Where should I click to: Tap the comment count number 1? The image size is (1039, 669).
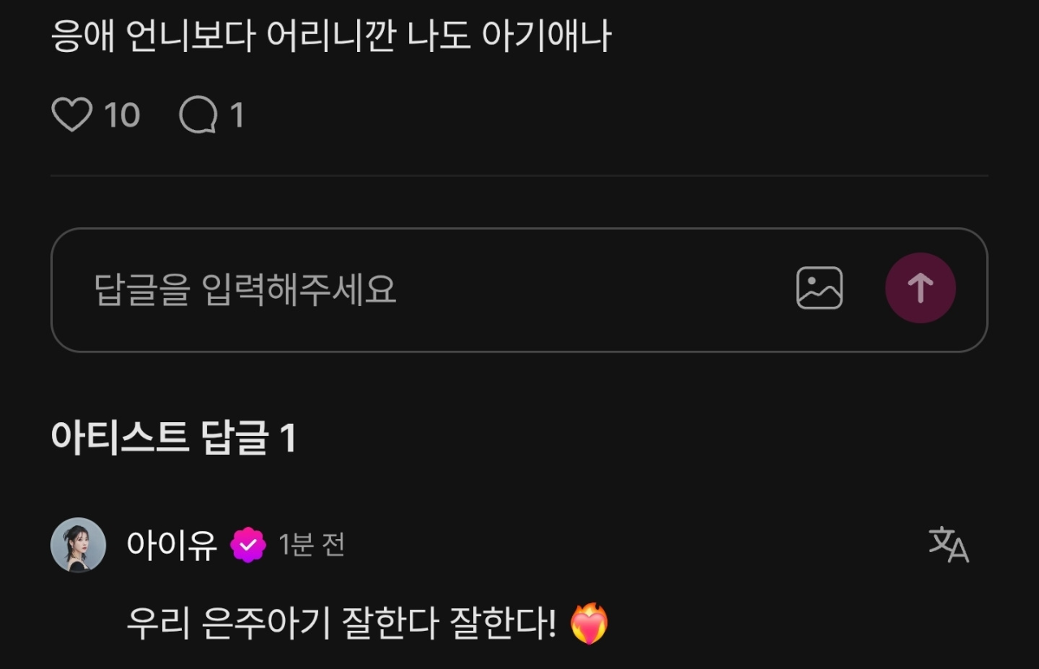pos(236,115)
